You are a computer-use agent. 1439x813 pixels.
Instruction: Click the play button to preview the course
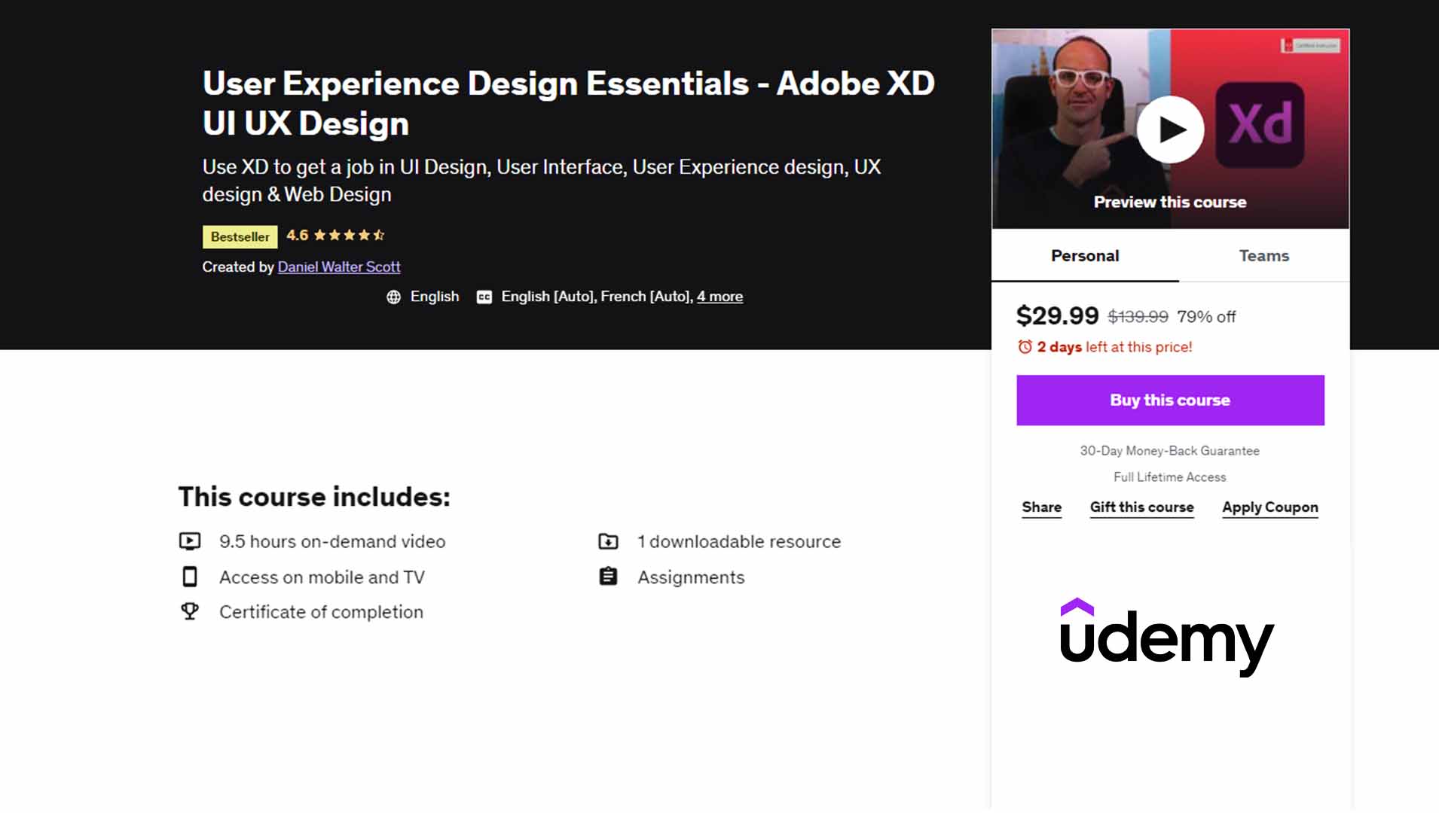pyautogui.click(x=1169, y=129)
